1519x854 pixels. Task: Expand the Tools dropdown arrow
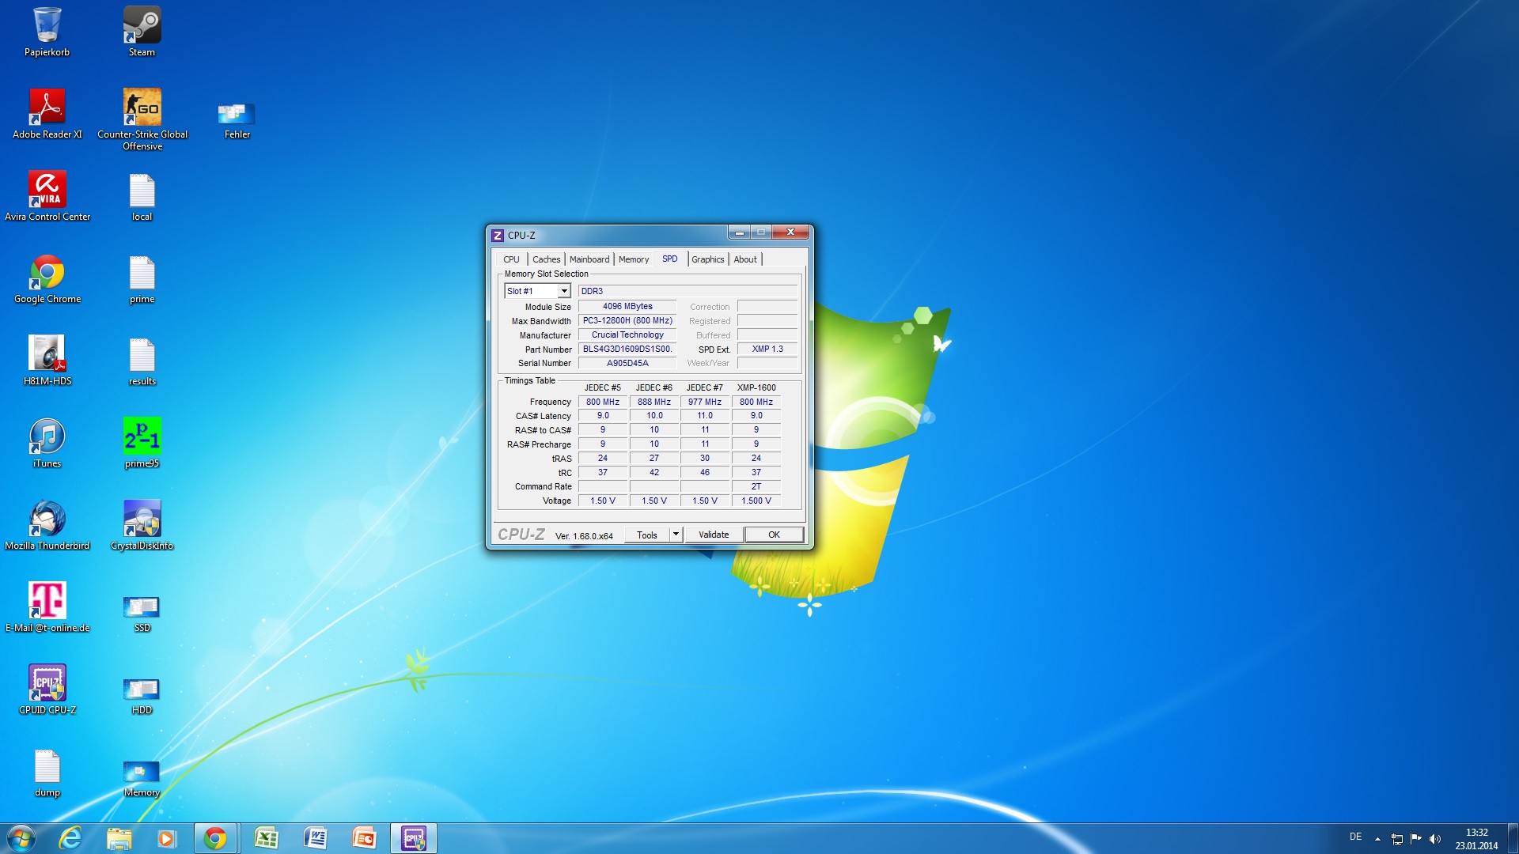pos(676,535)
